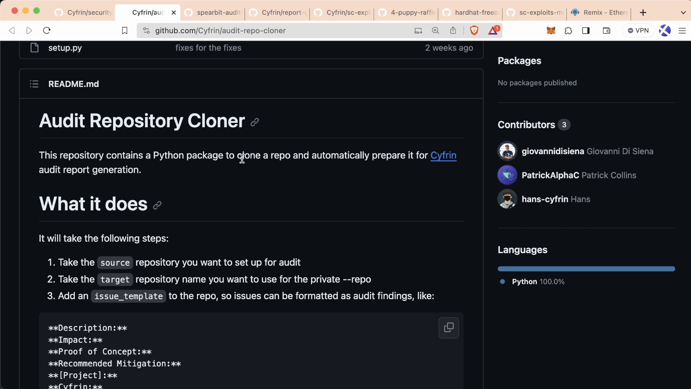
Task: Click the Brave Rewards triangle icon
Action: 494,31
